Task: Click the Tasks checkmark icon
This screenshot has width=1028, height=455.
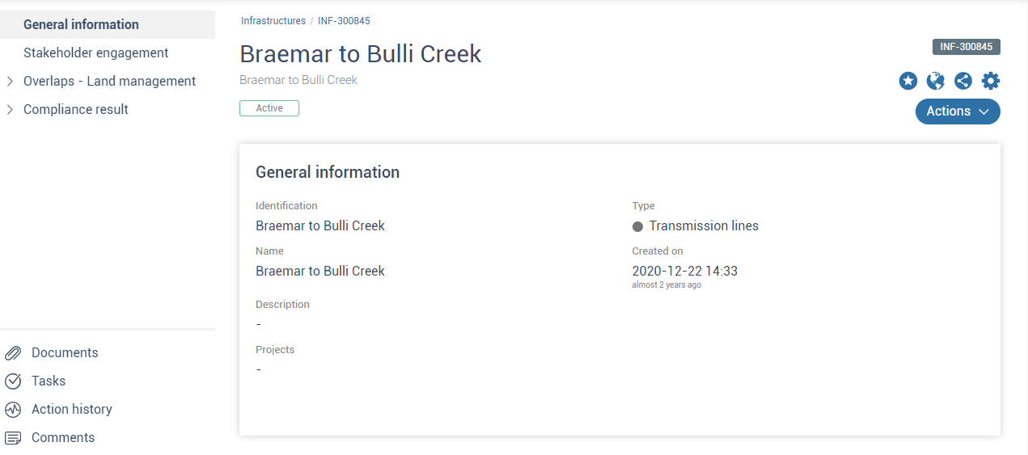Action: point(13,381)
